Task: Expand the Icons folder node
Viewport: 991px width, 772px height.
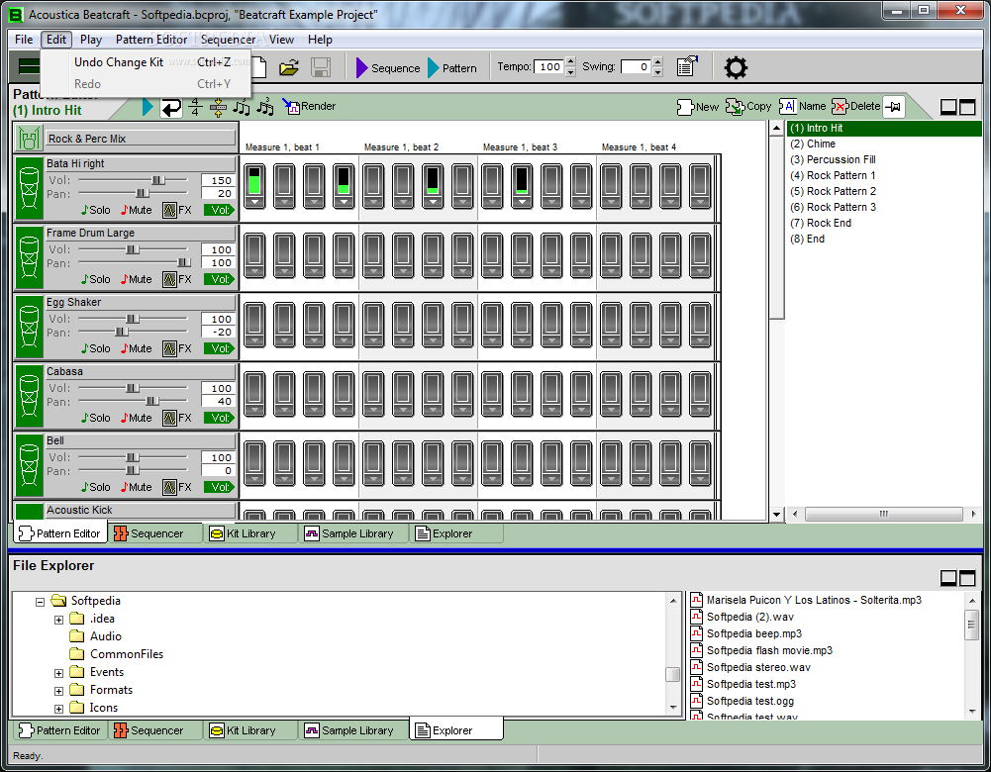Action: pyautogui.click(x=58, y=709)
